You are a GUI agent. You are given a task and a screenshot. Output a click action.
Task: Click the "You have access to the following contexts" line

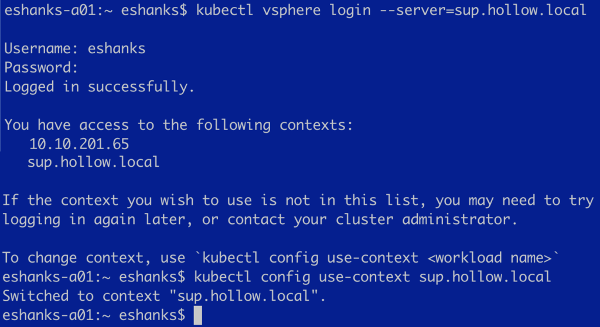click(x=179, y=125)
